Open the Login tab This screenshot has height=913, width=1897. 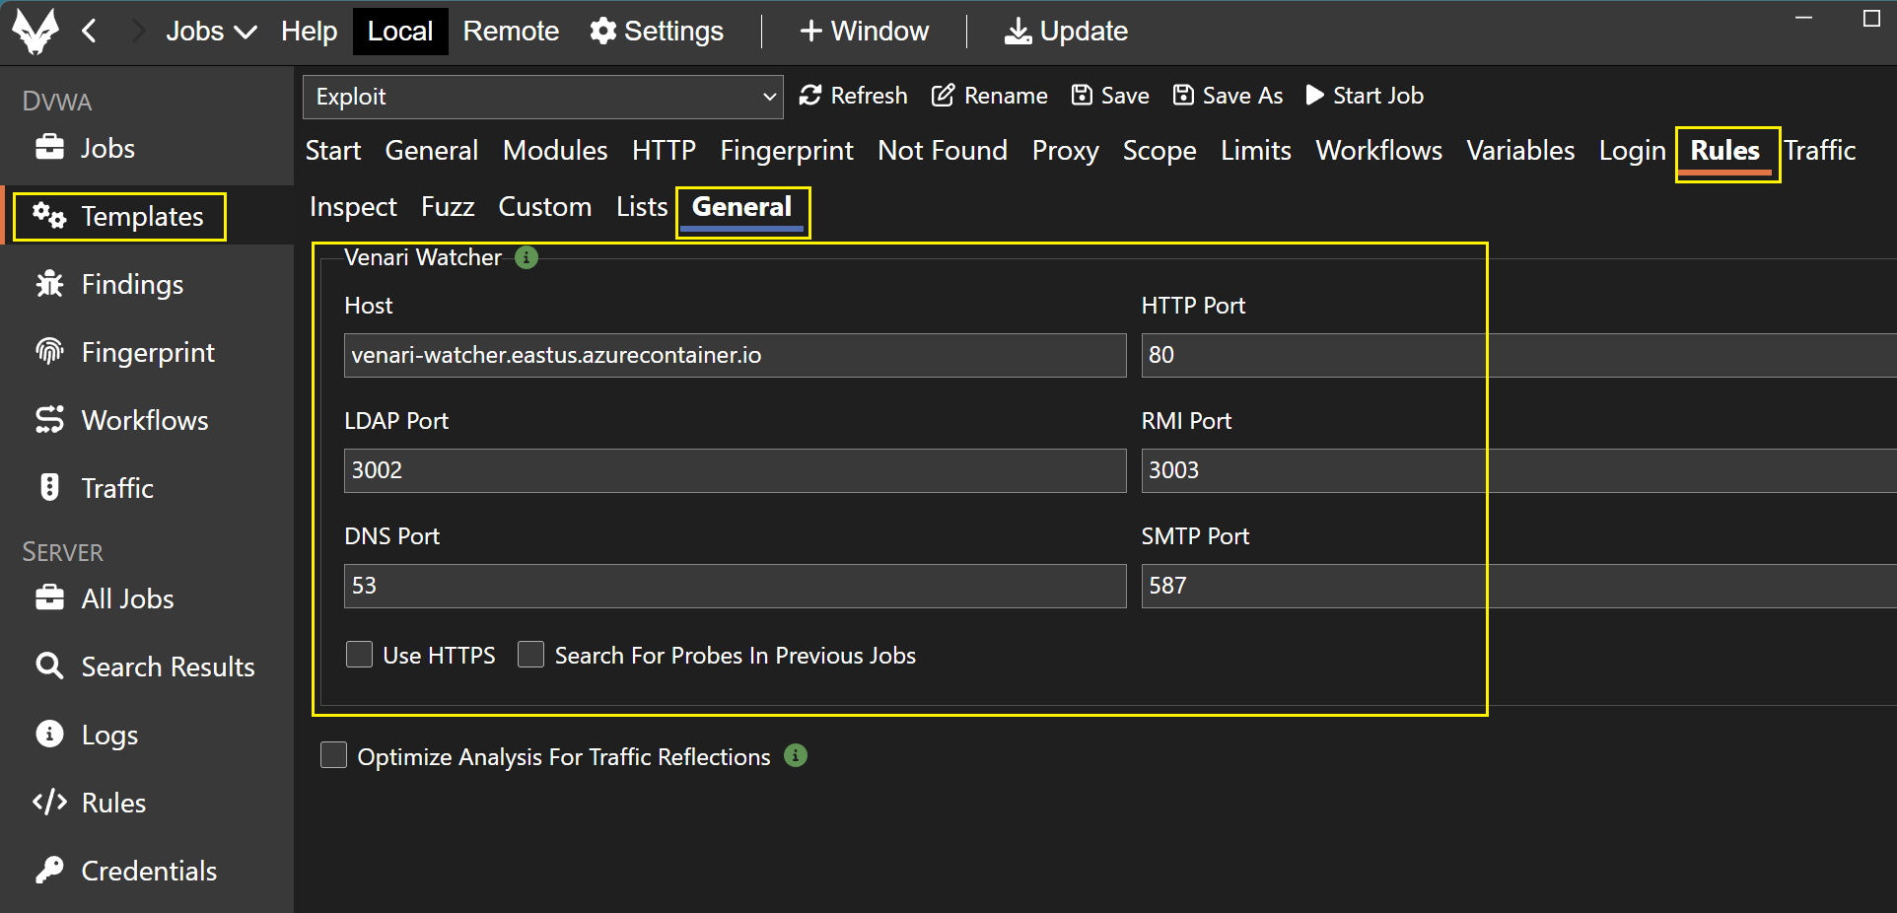[1632, 151]
